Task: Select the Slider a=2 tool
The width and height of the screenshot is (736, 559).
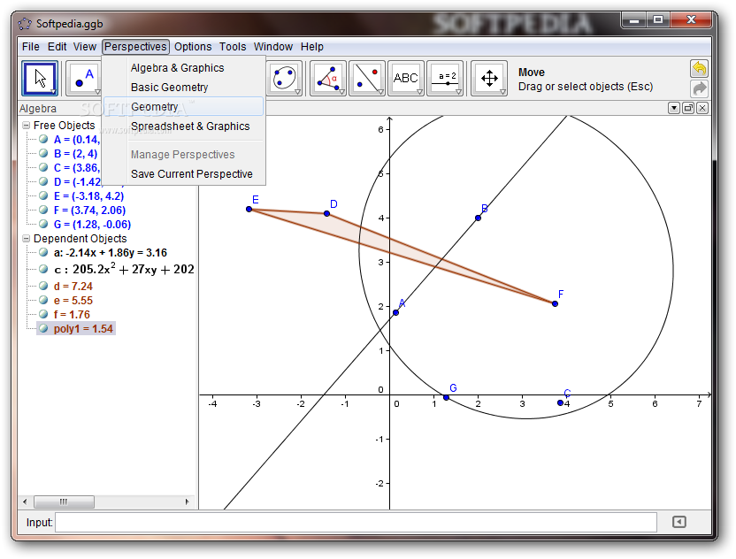Action: 446,78
